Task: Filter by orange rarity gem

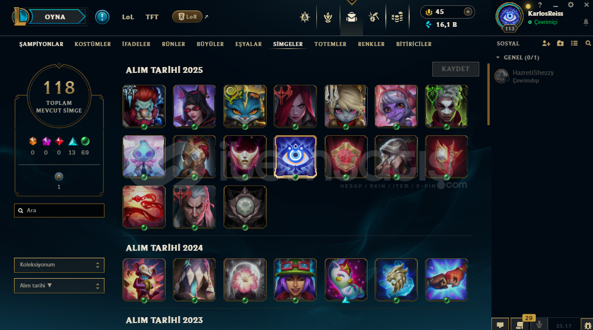Action: point(33,141)
